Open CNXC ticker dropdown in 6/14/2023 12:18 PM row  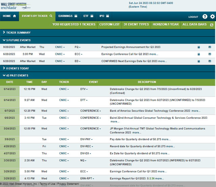coord(64,89)
